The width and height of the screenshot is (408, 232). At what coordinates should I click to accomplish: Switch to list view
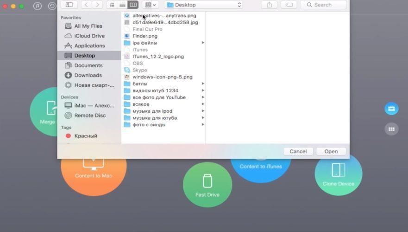(122, 5)
